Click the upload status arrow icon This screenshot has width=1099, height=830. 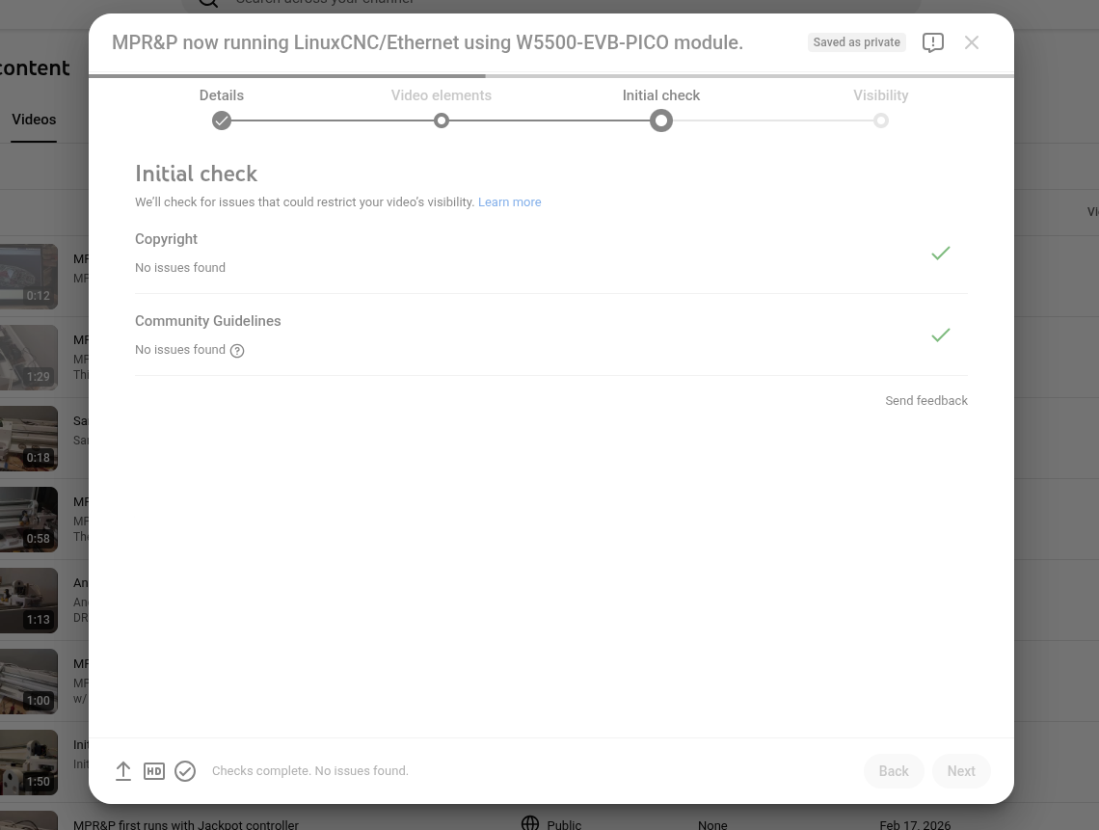click(x=123, y=771)
